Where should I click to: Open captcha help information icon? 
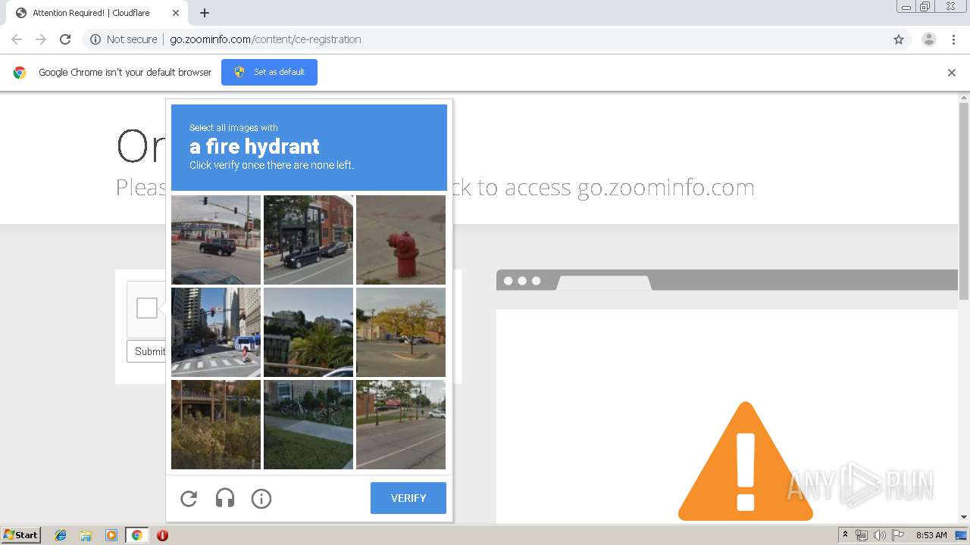(x=261, y=498)
